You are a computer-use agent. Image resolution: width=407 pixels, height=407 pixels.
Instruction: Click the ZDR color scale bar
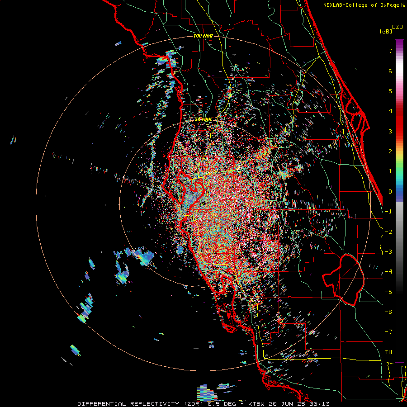coord(399,201)
